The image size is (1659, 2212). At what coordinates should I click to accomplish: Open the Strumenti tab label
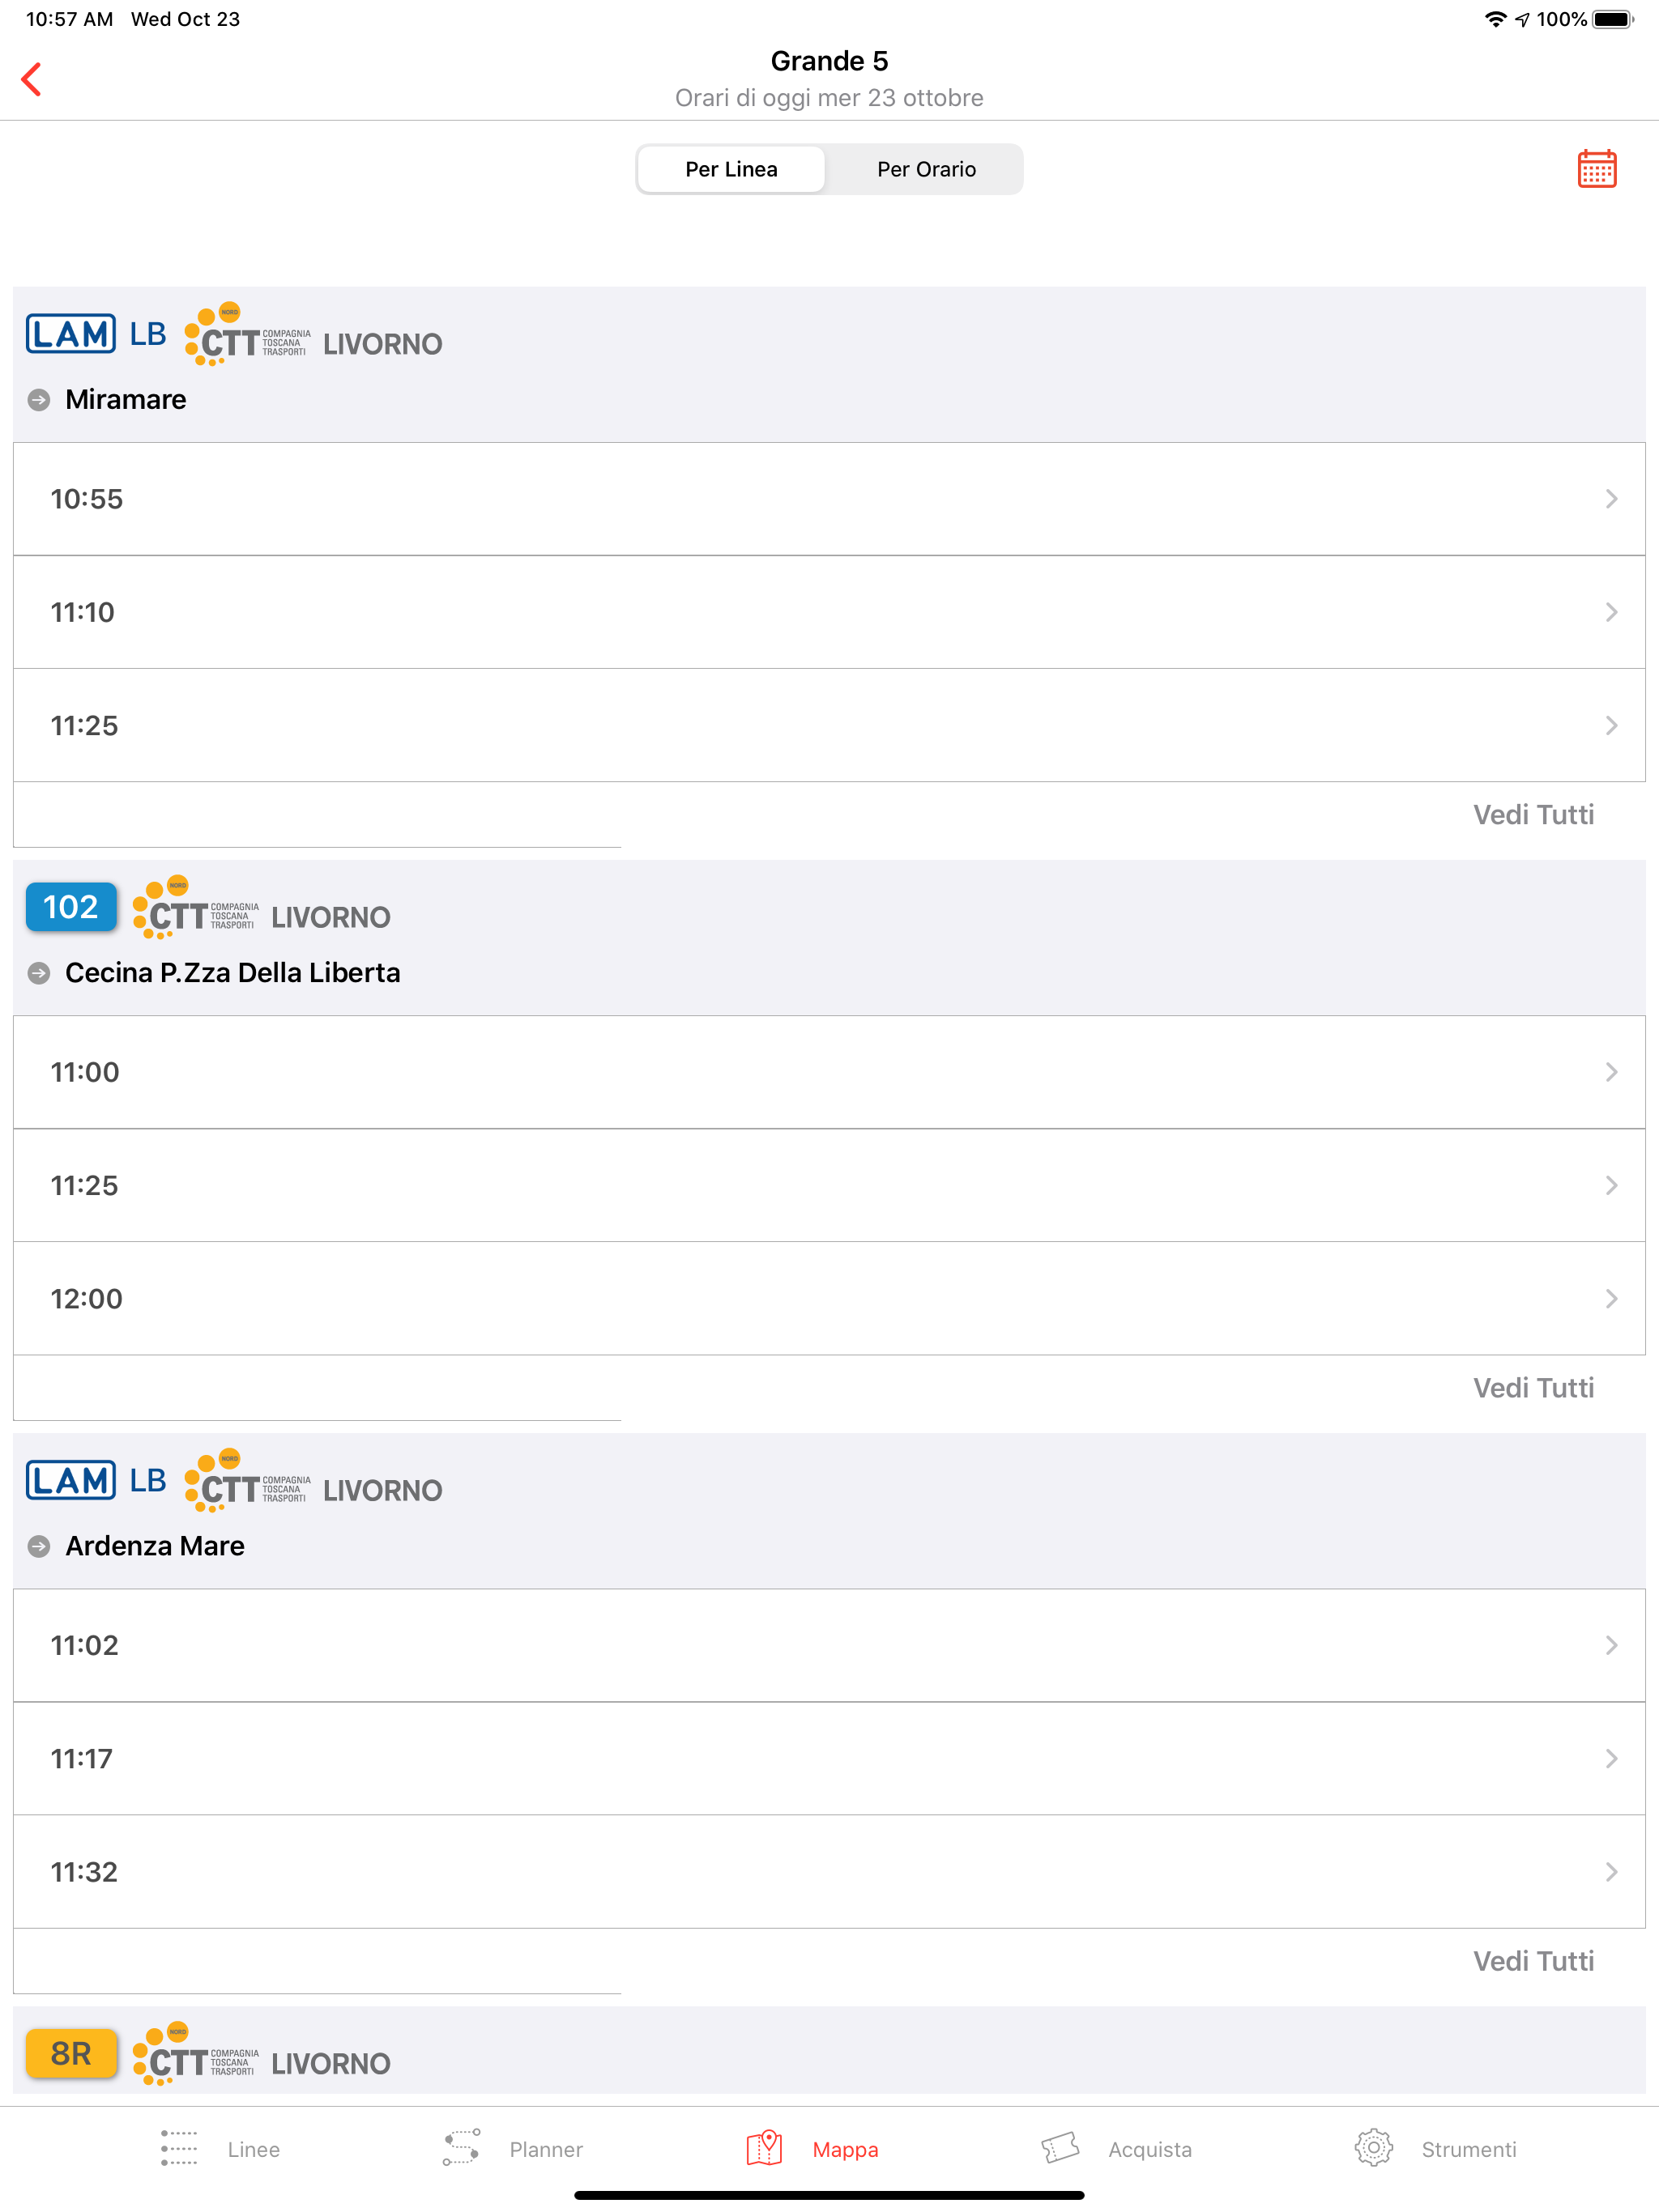coord(1468,2149)
